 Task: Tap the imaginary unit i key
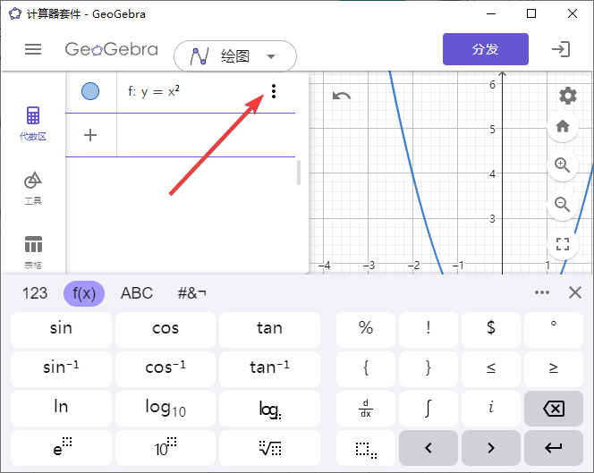pyautogui.click(x=490, y=408)
